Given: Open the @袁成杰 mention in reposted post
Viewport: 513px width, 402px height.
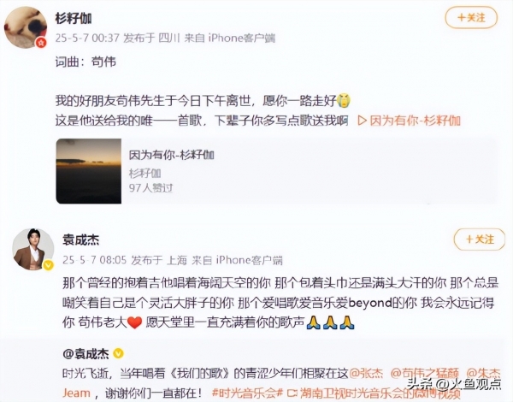Looking at the screenshot, I should pos(86,354).
